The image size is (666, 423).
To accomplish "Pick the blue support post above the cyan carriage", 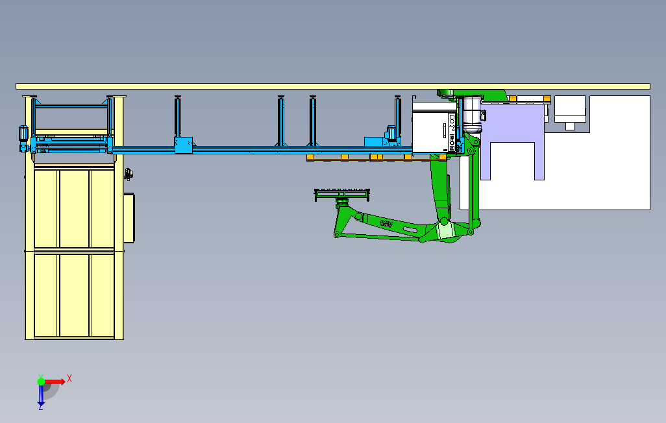I will click(178, 116).
